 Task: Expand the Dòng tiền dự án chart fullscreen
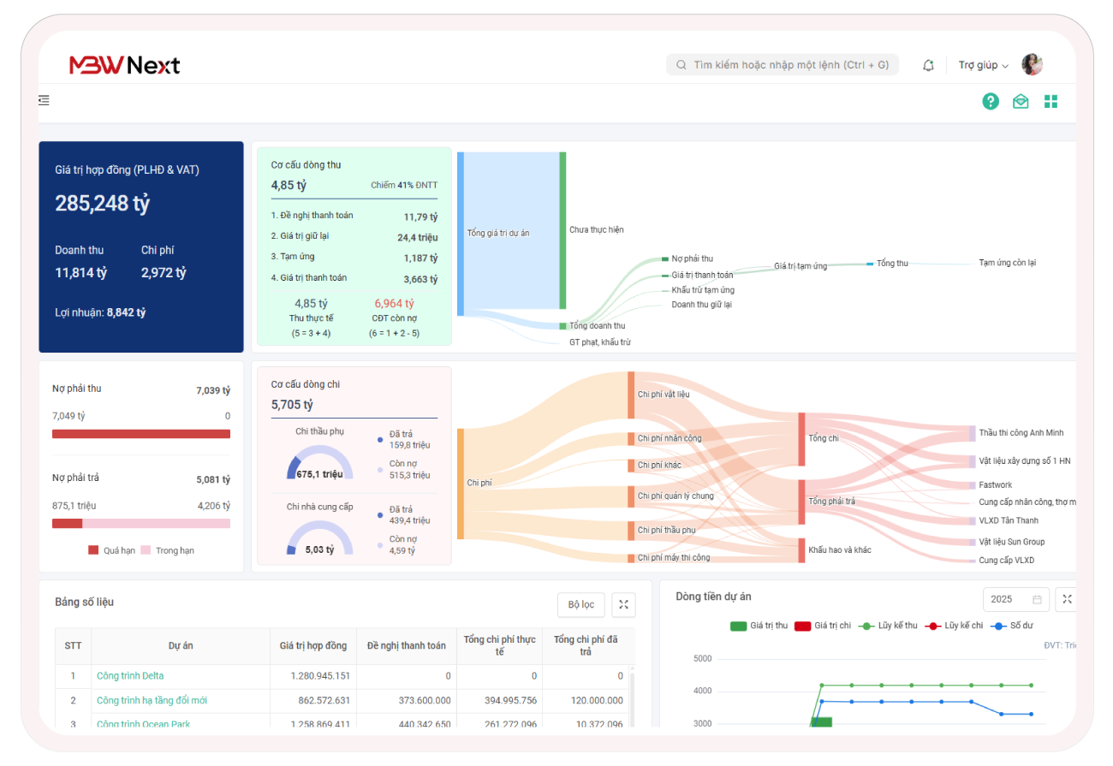point(1066,599)
